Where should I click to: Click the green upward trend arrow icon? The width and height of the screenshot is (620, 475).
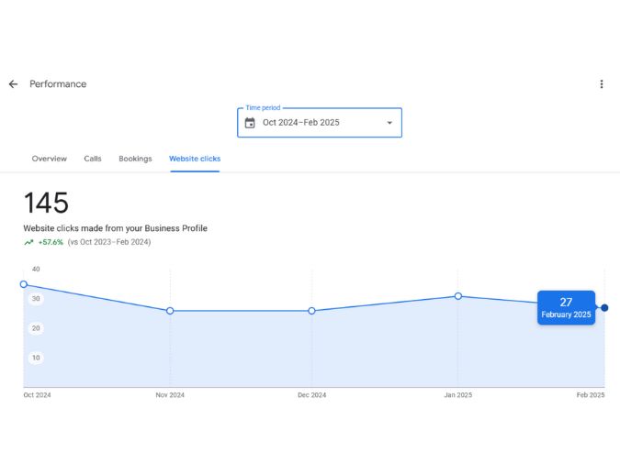[x=28, y=242]
